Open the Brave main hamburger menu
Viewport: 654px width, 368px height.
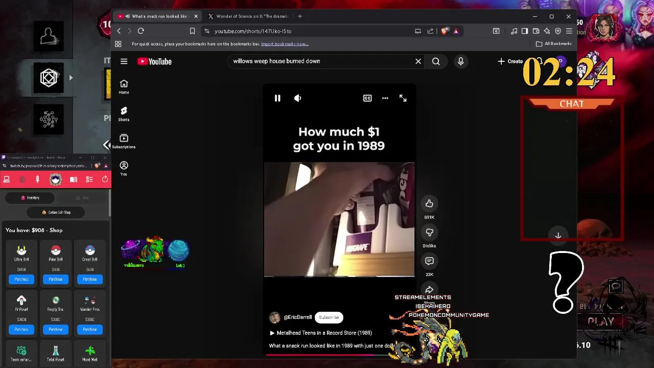point(569,31)
